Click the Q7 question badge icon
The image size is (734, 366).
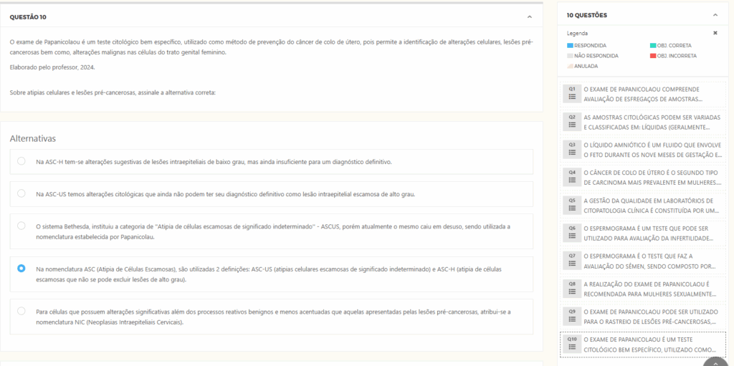[x=572, y=261]
